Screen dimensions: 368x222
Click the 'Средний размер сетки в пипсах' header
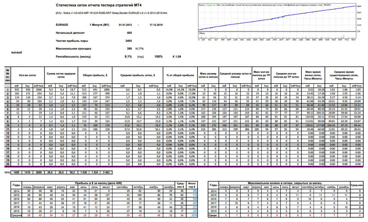tap(235, 75)
